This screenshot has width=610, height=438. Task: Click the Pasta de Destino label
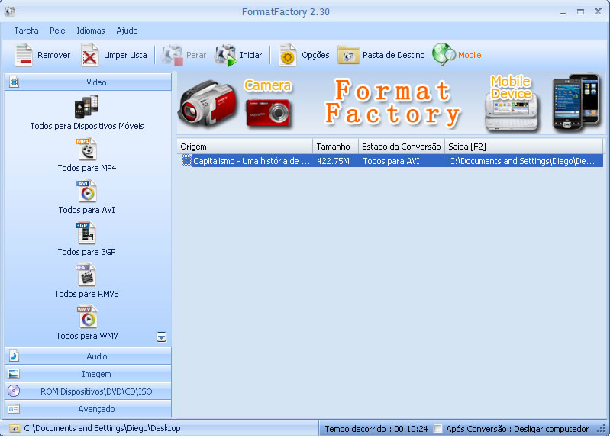[x=394, y=55]
